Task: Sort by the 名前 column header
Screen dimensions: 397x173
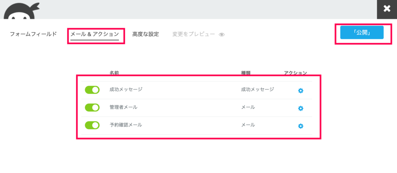Action: [114, 73]
